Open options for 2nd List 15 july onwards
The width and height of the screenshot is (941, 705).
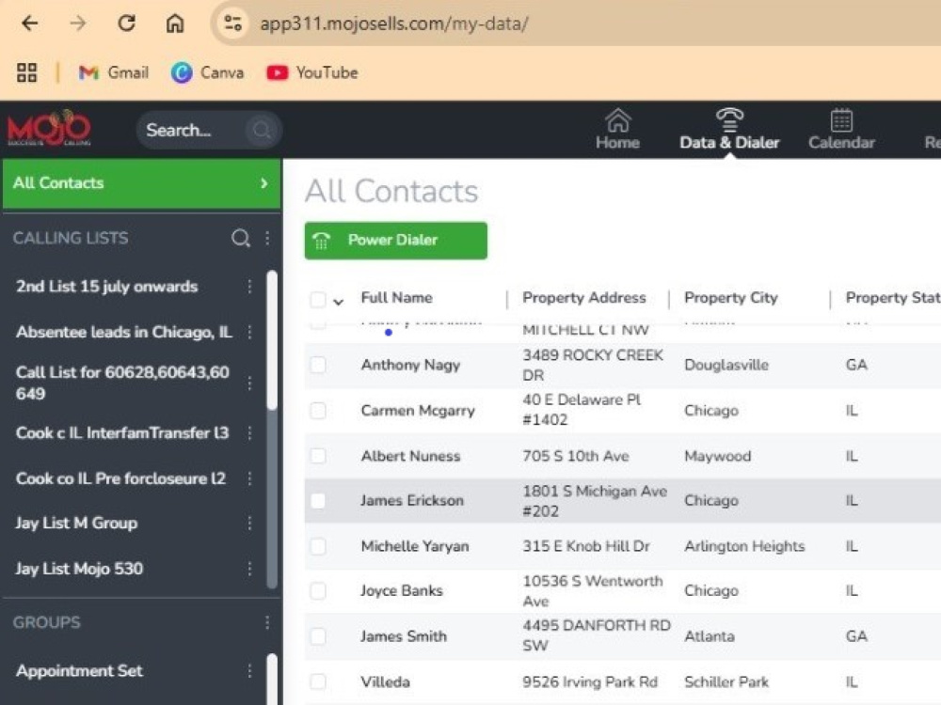pos(249,287)
